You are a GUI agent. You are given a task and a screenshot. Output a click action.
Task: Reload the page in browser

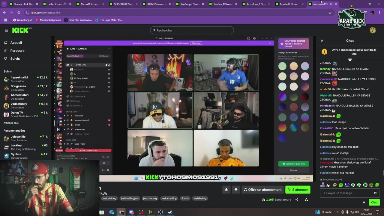[x=19, y=13]
